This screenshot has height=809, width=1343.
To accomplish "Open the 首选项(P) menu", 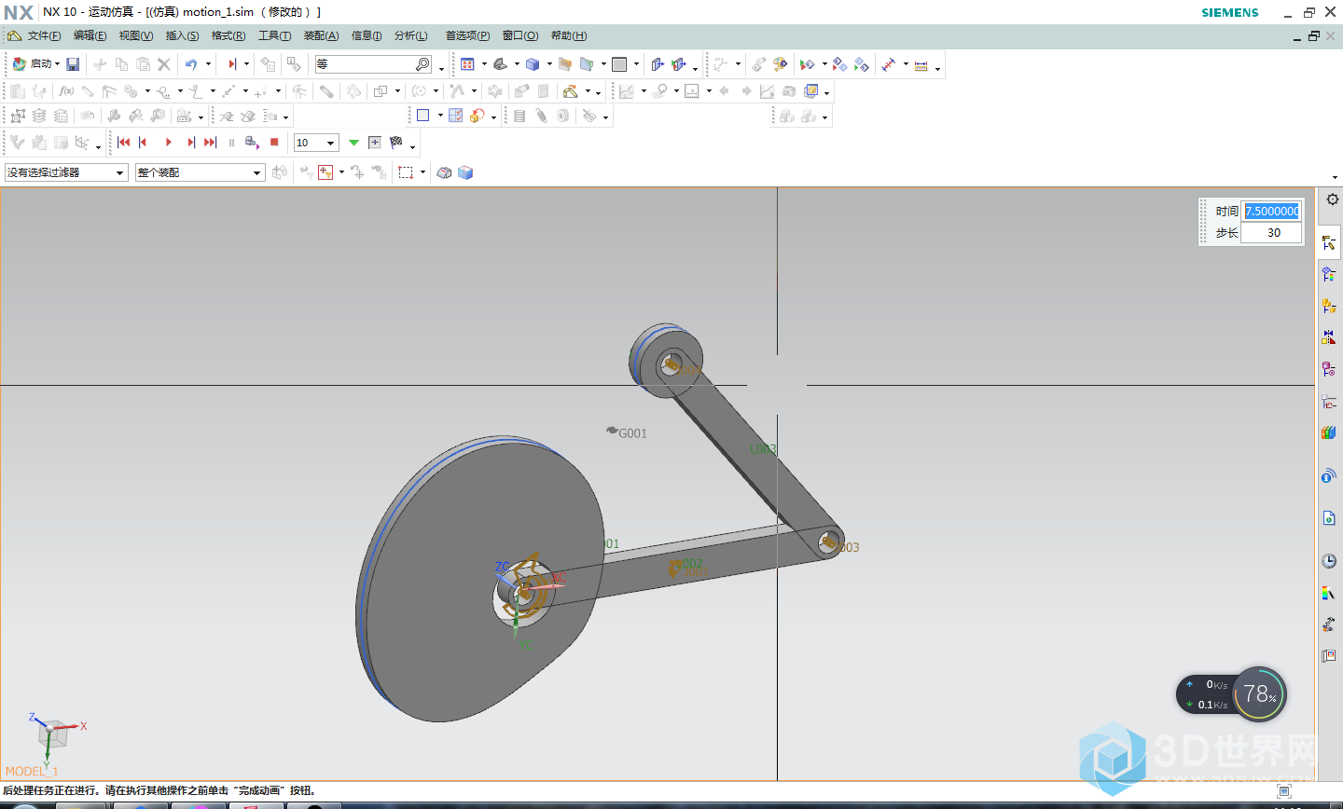I will (x=467, y=35).
